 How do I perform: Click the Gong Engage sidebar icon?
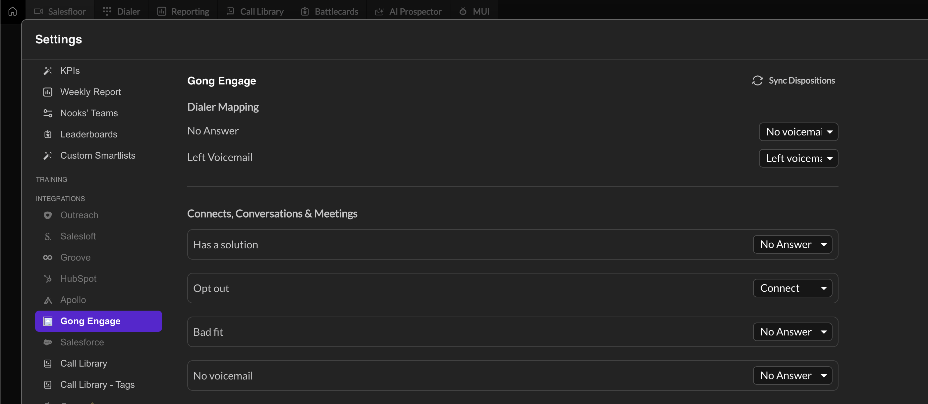tap(47, 321)
